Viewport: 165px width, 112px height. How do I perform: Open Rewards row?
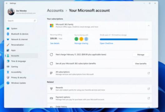[x=99, y=89]
